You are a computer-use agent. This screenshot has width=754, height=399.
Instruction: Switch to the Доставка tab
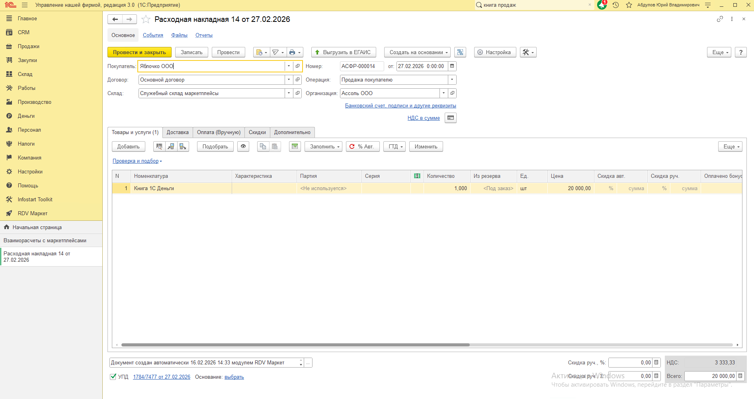(178, 132)
